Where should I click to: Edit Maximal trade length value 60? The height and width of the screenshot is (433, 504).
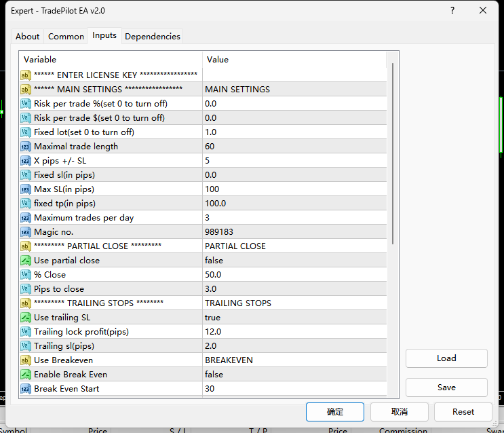(294, 147)
